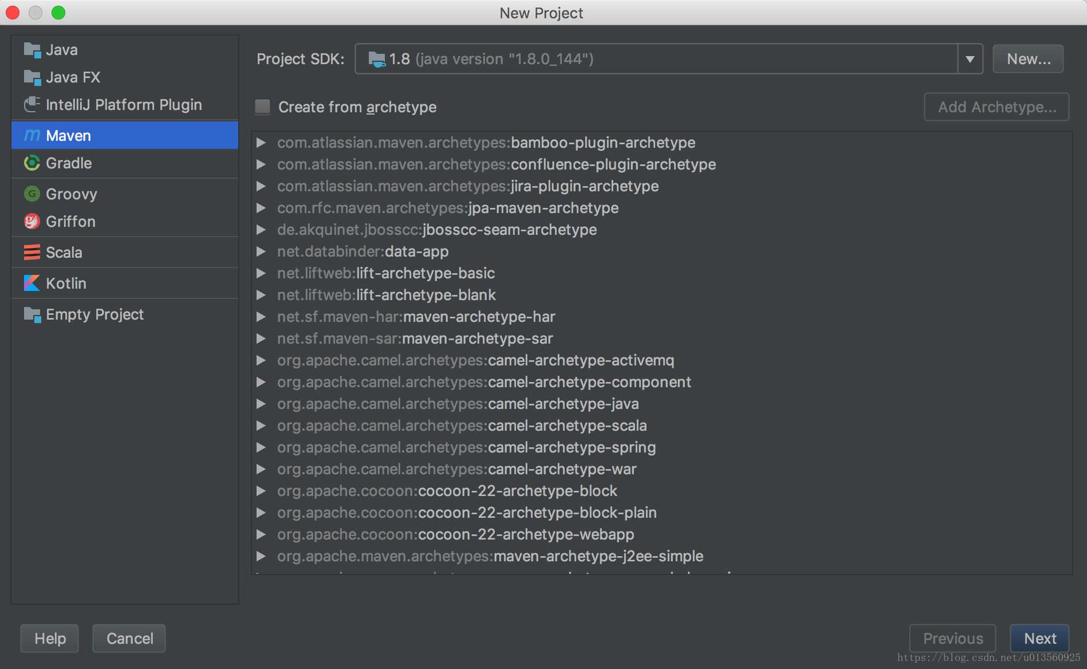Select maven-archetype-j2ee-simple row

coord(661,556)
